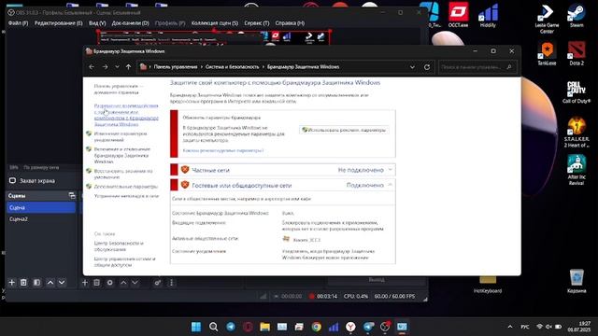Click Брандмауэр Защитника Windows breadcrumb

pos(303,67)
